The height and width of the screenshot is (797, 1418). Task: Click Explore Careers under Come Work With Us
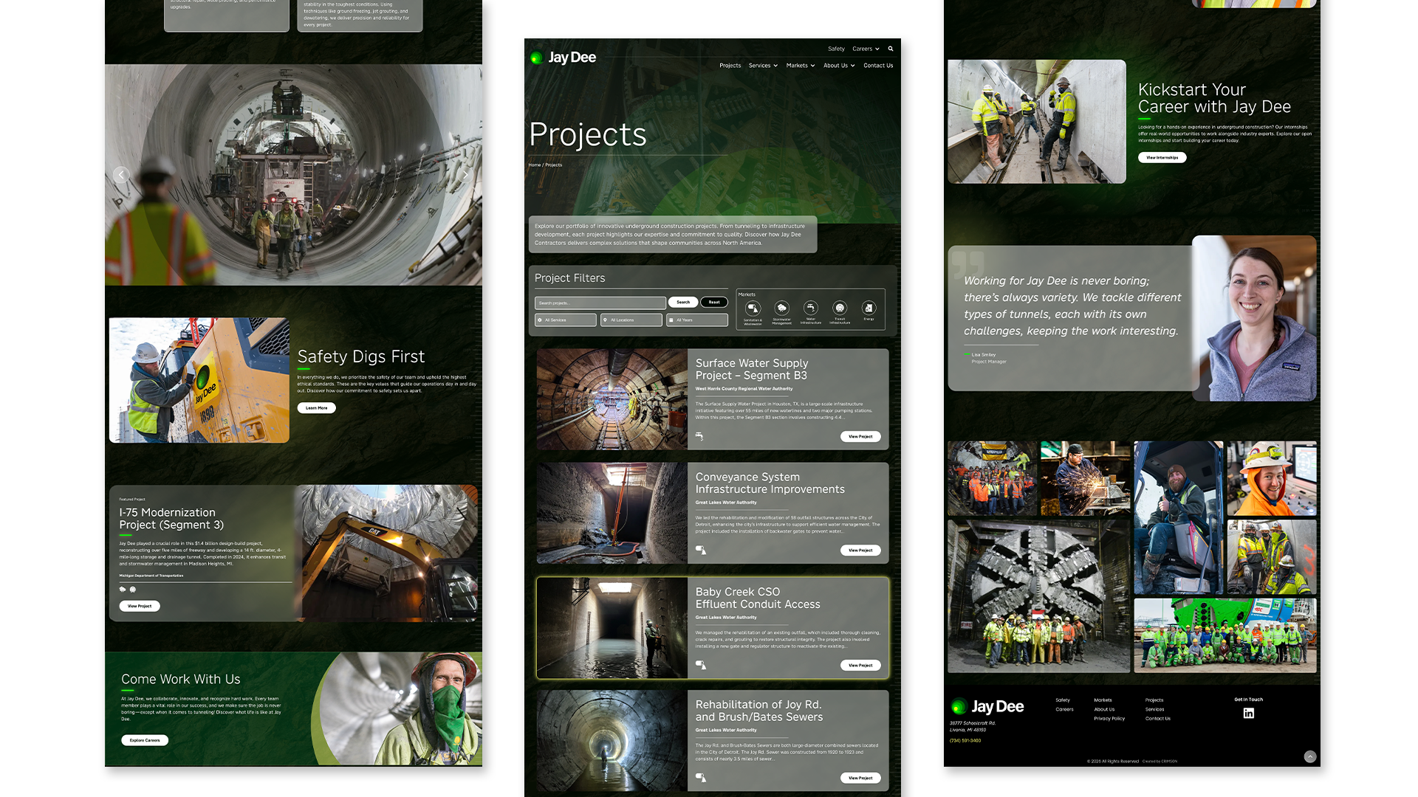tap(145, 740)
